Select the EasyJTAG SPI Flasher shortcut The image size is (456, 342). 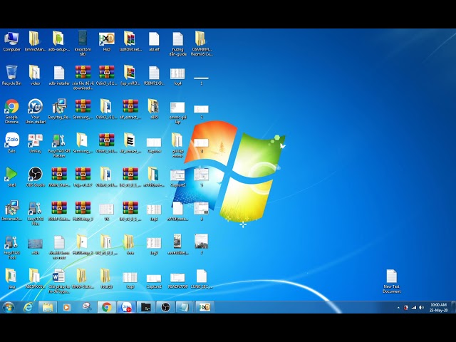pyautogui.click(x=59, y=145)
